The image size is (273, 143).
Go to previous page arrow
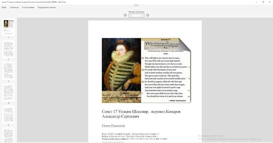[125, 15]
